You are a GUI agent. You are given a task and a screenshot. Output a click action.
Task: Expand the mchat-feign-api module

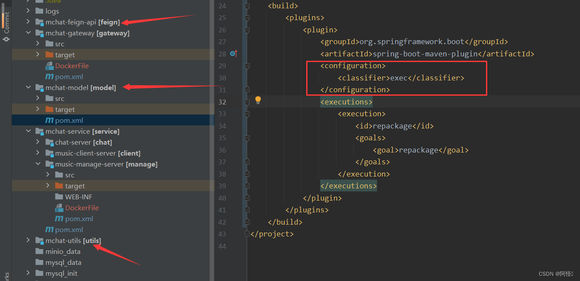28,22
